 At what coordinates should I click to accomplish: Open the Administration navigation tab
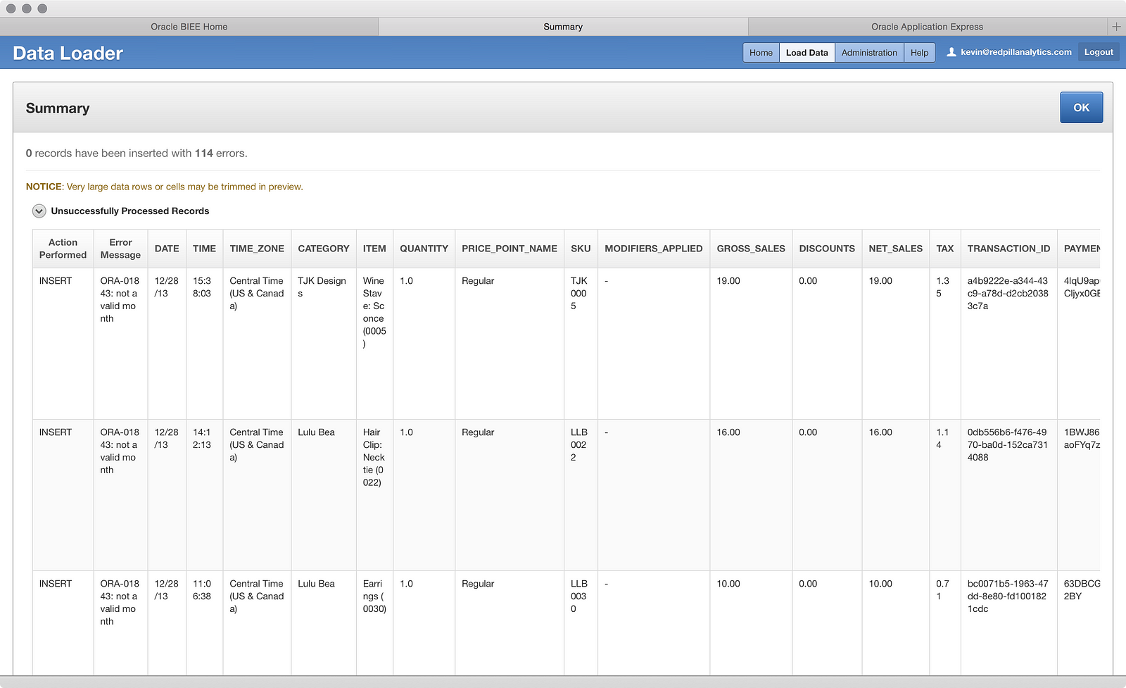[x=869, y=53]
